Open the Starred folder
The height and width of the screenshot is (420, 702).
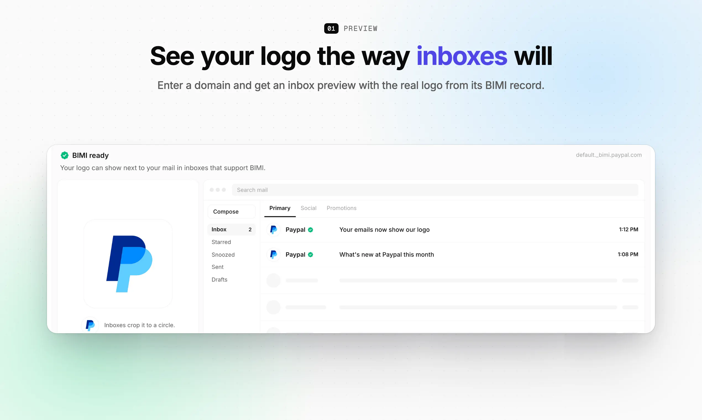tap(221, 242)
